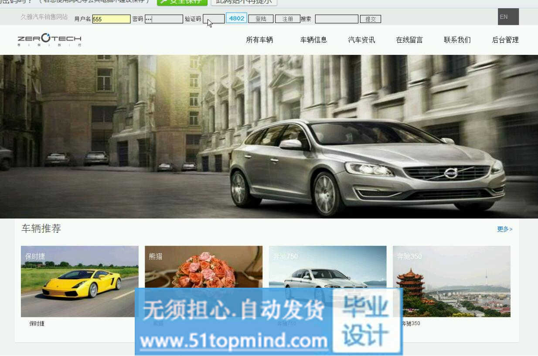Click the 车辆推荐 section heading
538x356 pixels.
click(41, 228)
